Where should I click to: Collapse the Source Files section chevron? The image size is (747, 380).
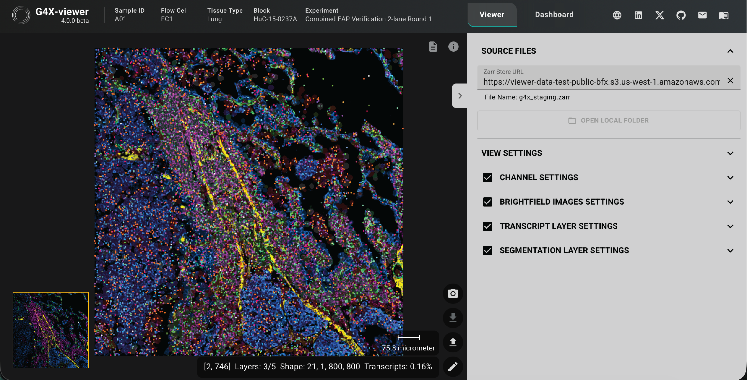tap(730, 51)
